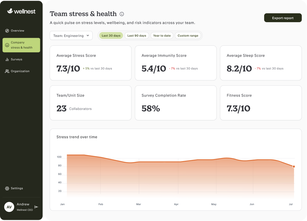Click the face icon beside Company stress & health
The image size is (307, 221).
[x=7, y=45]
